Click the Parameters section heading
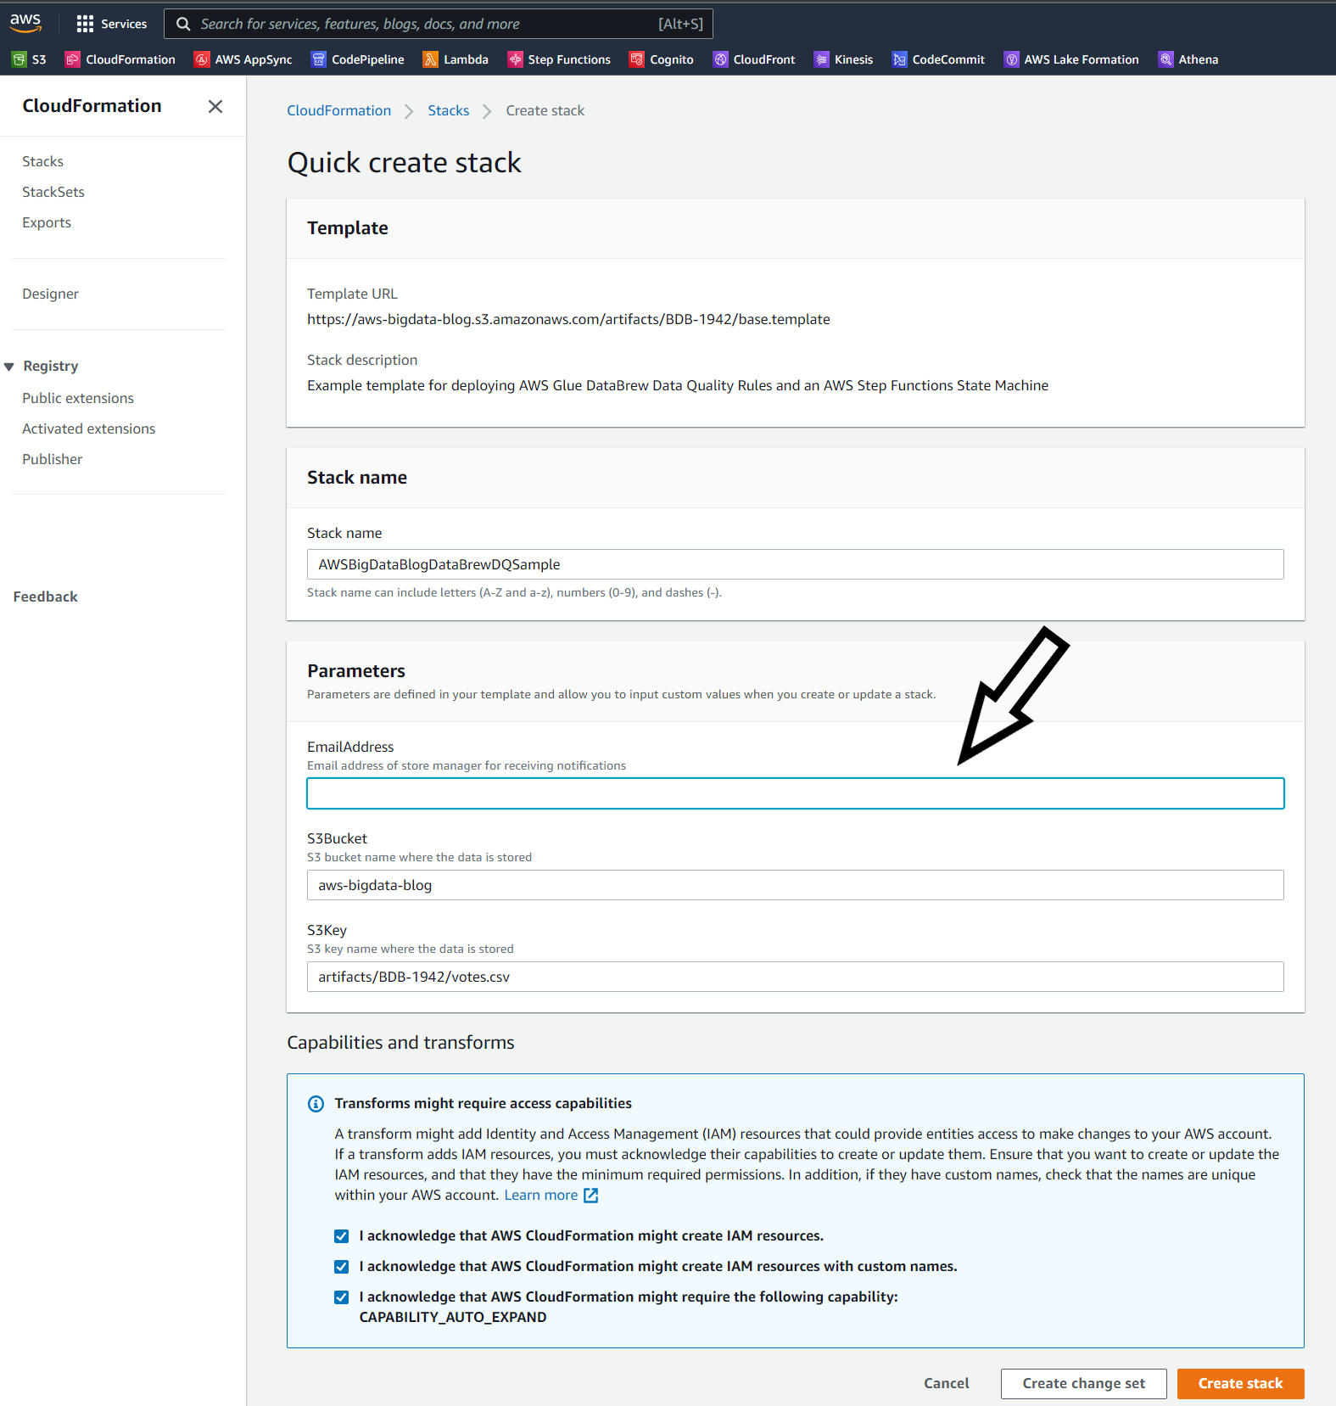The height and width of the screenshot is (1406, 1336). point(356,670)
